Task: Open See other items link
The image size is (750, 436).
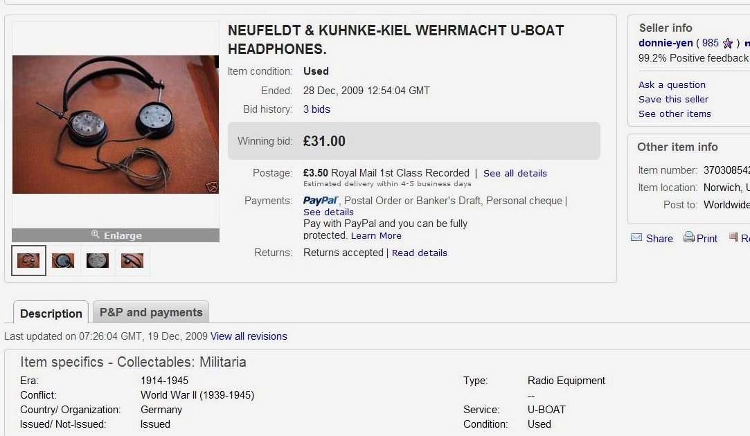Action: tap(675, 113)
